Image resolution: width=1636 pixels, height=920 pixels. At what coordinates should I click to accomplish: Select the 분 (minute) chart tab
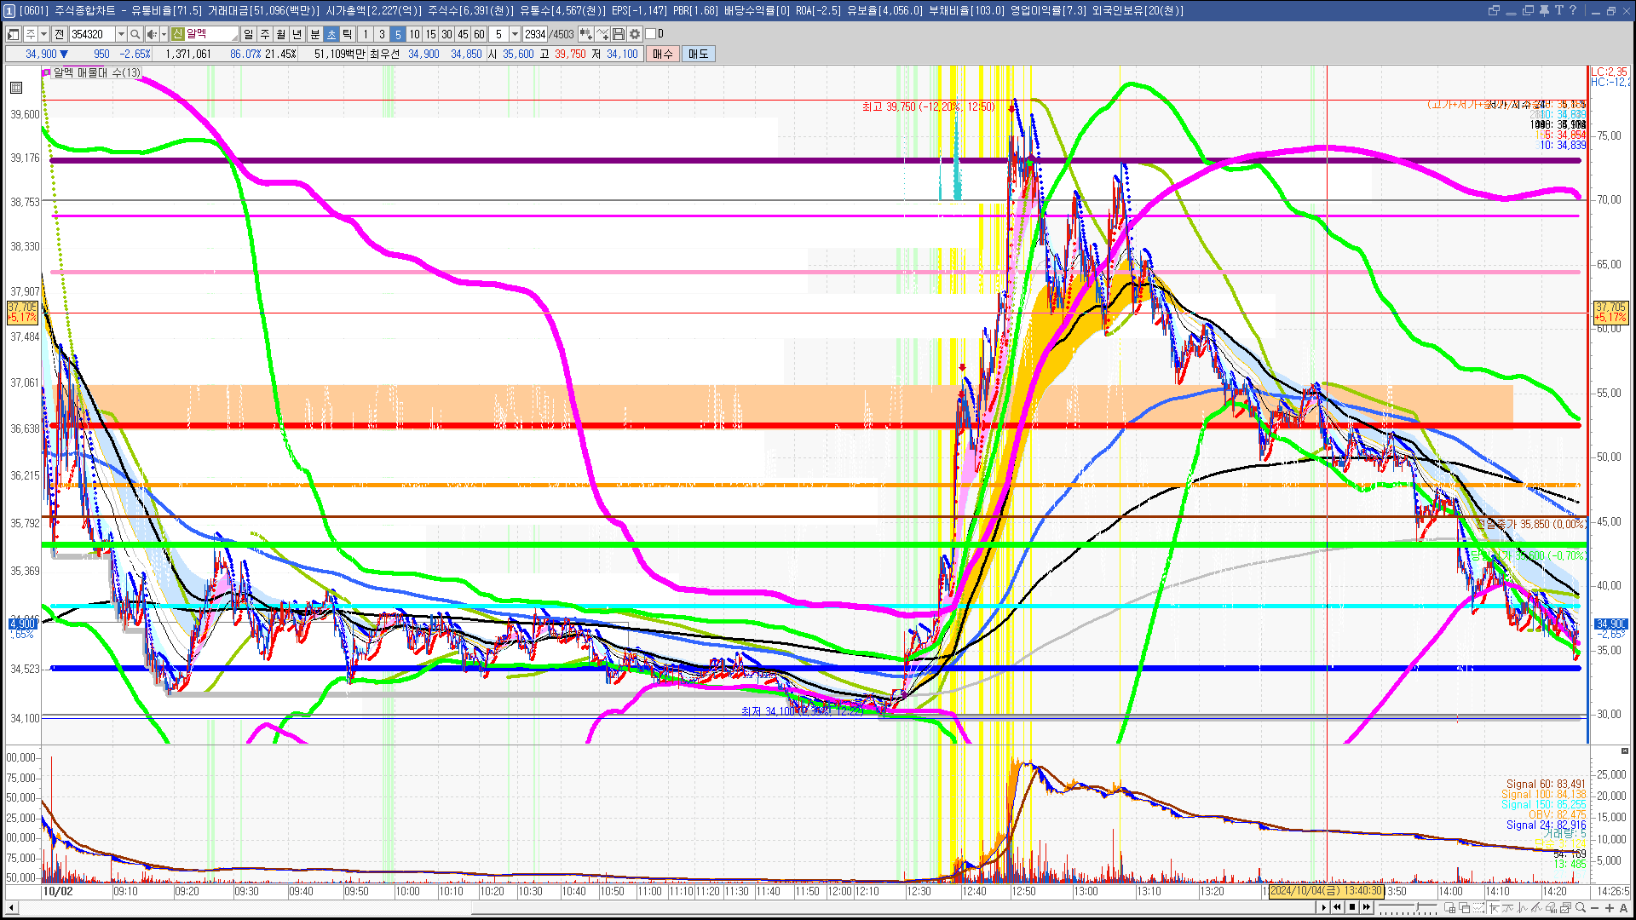314,34
